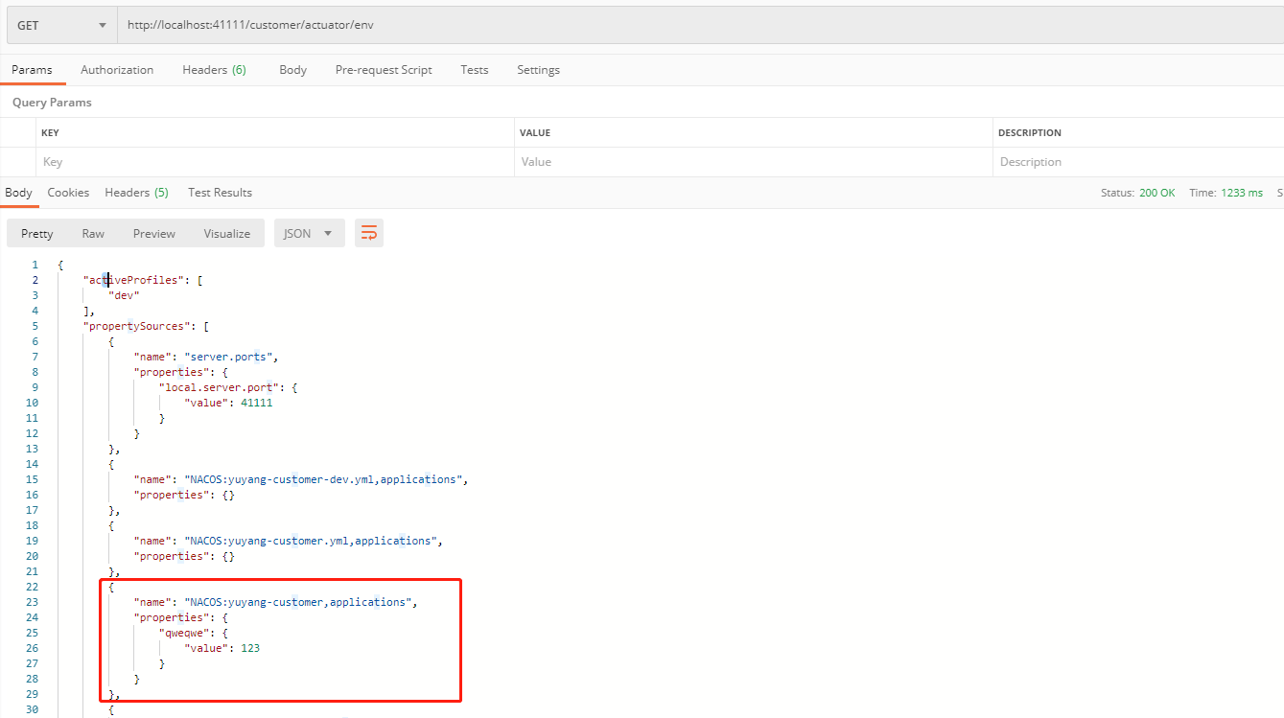The image size is (1284, 718).
Task: Select the Pretty response view
Action: pyautogui.click(x=36, y=232)
